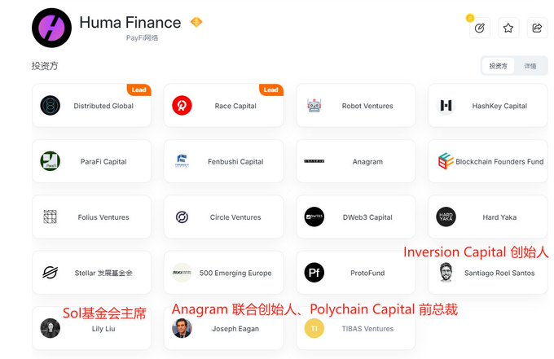This screenshot has height=359, width=554.
Task: Open the Distributed Global investor card
Action: pos(92,106)
